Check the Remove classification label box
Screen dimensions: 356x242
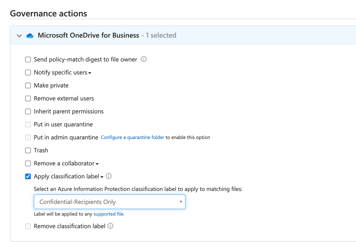pyautogui.click(x=28, y=226)
